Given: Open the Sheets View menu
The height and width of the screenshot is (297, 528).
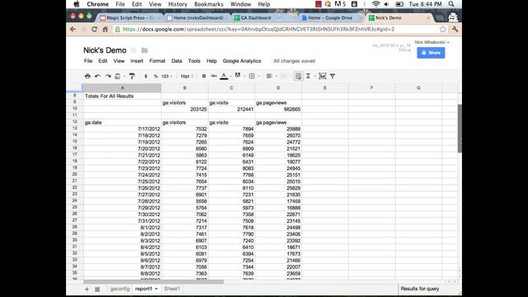Looking at the screenshot, I should tap(119, 61).
